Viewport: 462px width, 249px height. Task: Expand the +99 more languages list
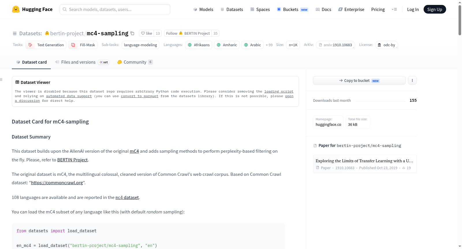click(x=269, y=45)
